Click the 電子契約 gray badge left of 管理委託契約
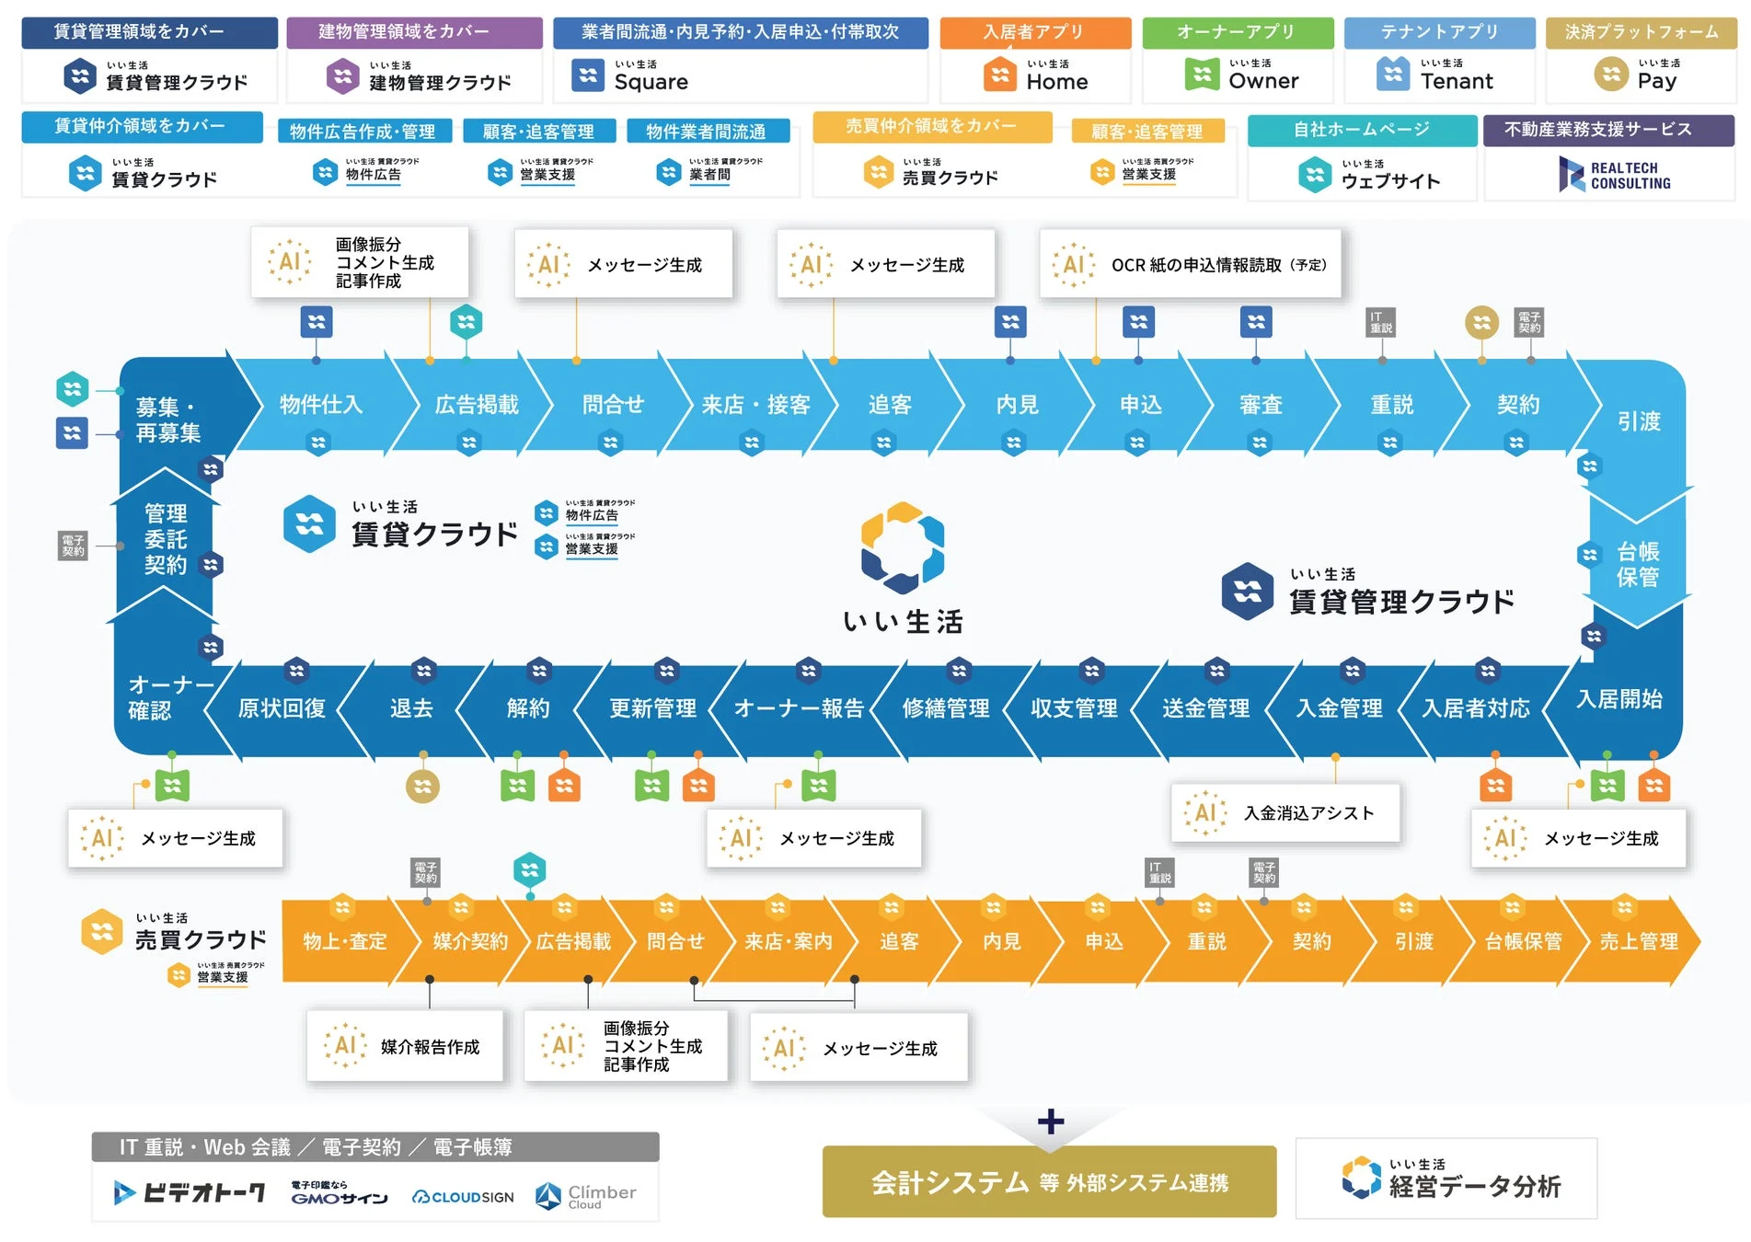1751x1242 pixels. click(x=73, y=546)
